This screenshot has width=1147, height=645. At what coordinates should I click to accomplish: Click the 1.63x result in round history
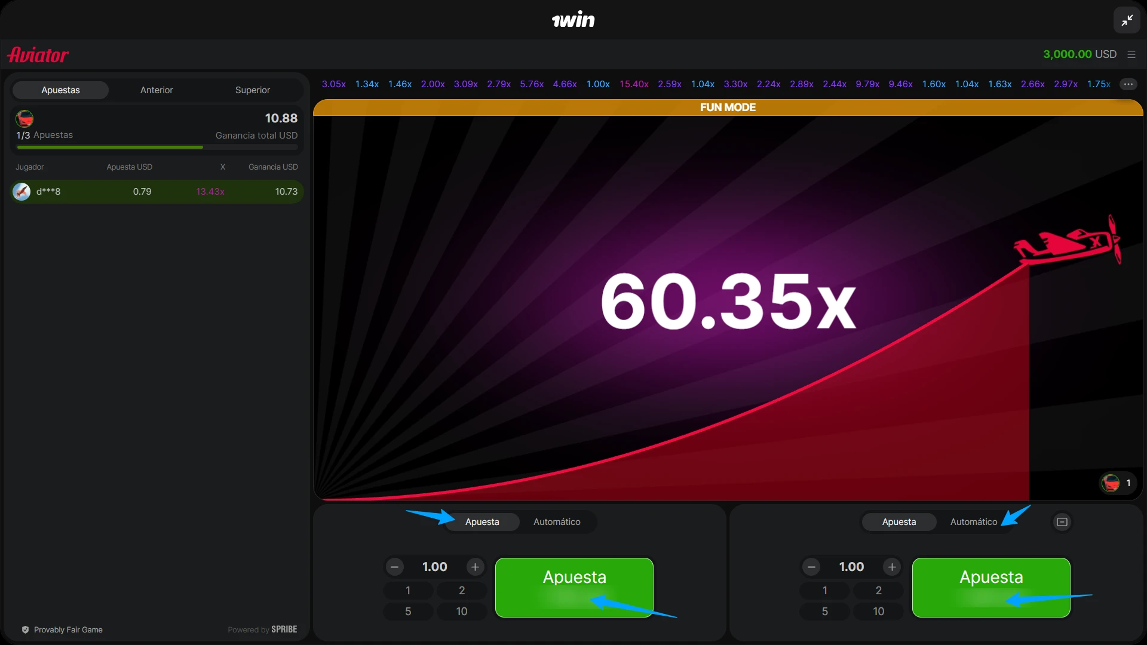pyautogui.click(x=999, y=84)
